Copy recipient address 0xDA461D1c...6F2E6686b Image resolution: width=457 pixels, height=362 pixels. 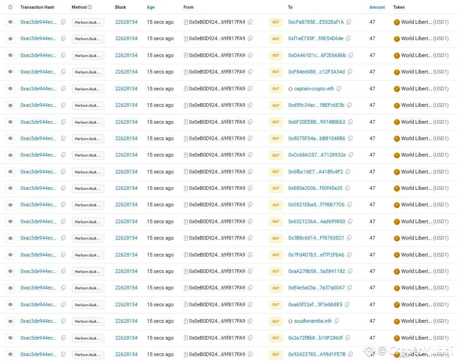(351, 55)
